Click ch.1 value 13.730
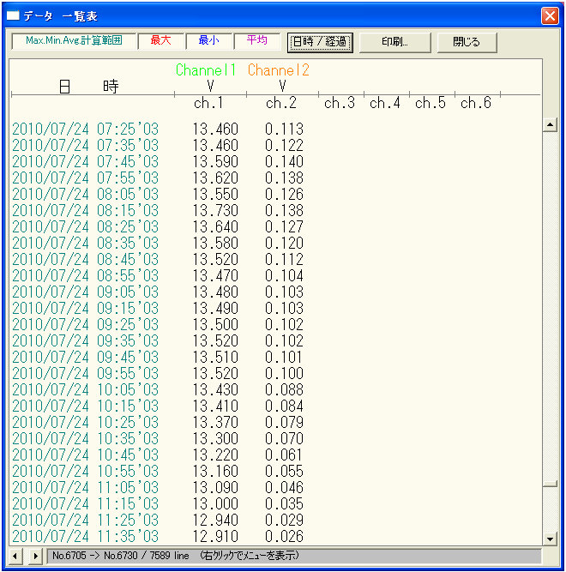The width and height of the screenshot is (566, 572). (x=215, y=210)
